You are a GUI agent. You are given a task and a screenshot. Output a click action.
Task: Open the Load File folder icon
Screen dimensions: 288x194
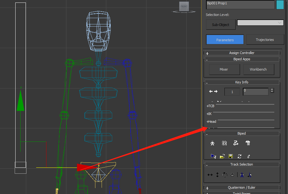(222, 156)
